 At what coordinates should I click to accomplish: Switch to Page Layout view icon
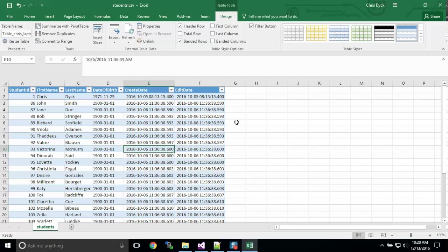371,235
